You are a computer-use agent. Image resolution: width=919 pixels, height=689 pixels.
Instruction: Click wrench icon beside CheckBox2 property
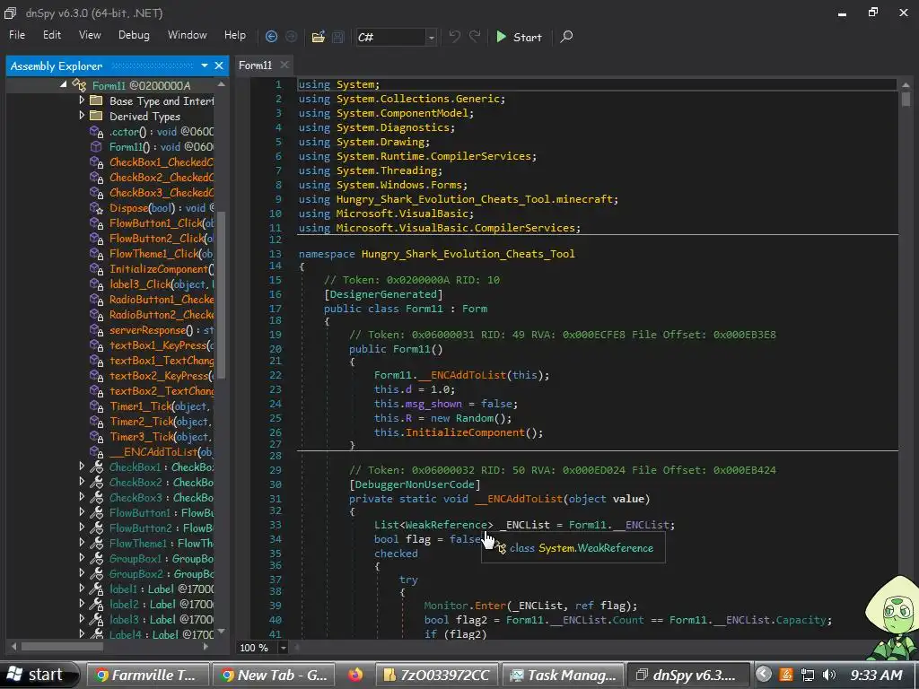pos(96,482)
